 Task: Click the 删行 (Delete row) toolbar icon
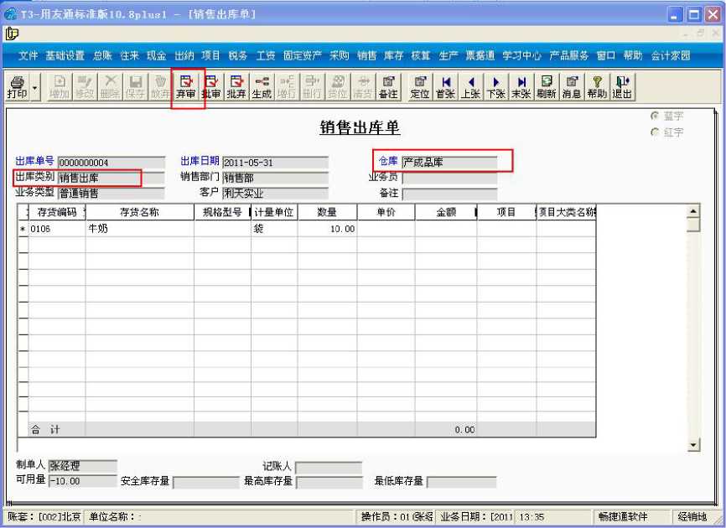pos(312,87)
